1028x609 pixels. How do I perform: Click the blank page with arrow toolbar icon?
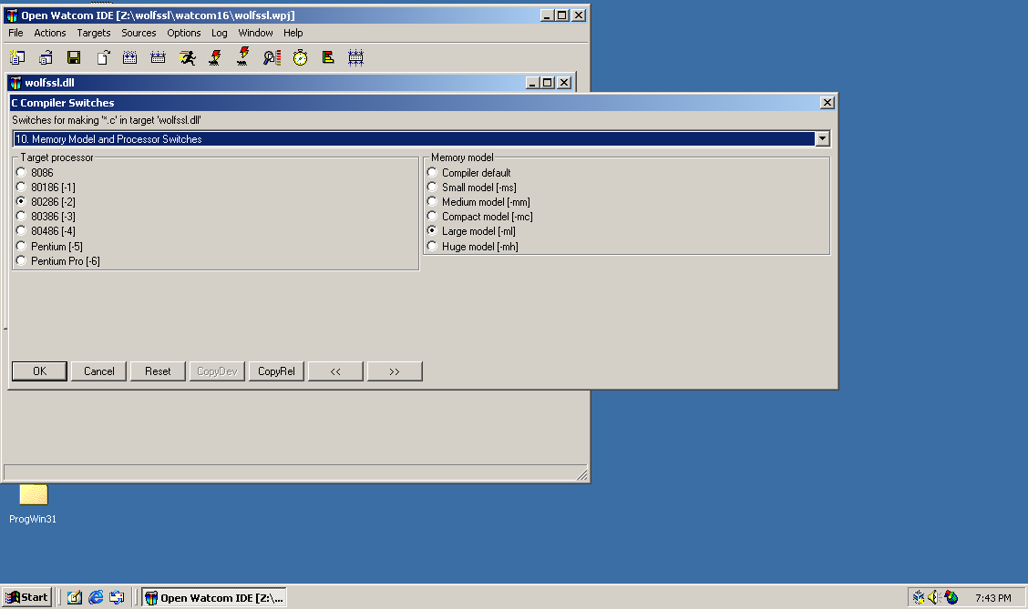click(x=103, y=57)
